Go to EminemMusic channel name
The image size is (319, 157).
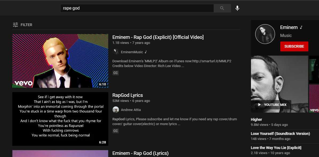[132, 52]
